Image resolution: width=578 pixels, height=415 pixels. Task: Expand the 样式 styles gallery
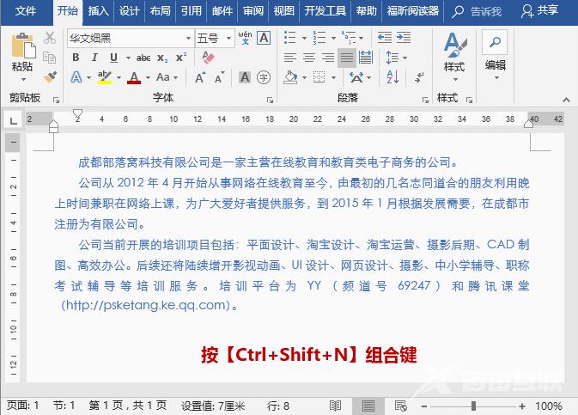point(453,53)
